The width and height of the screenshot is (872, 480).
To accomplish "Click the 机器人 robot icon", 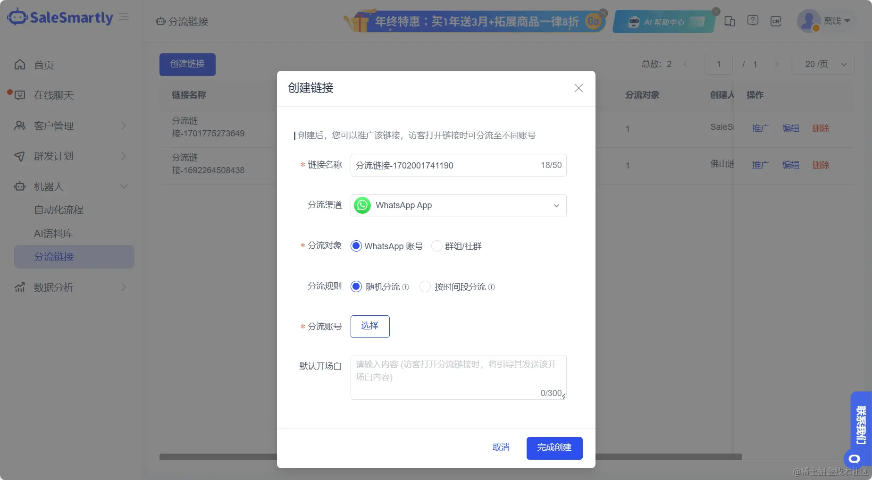I will click(20, 186).
